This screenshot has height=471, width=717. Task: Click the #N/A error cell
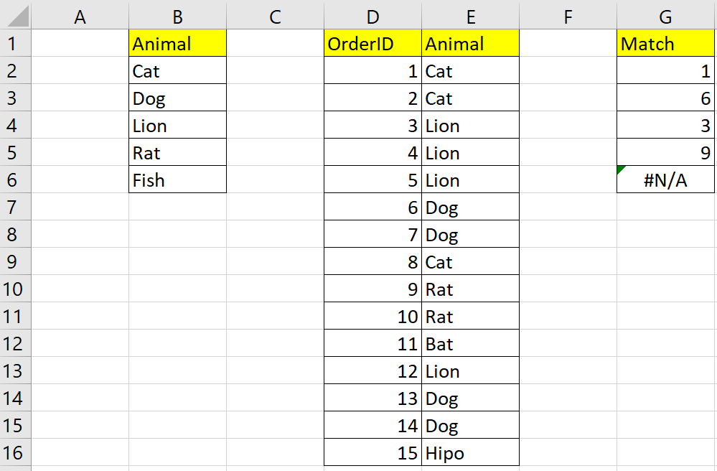pos(665,179)
